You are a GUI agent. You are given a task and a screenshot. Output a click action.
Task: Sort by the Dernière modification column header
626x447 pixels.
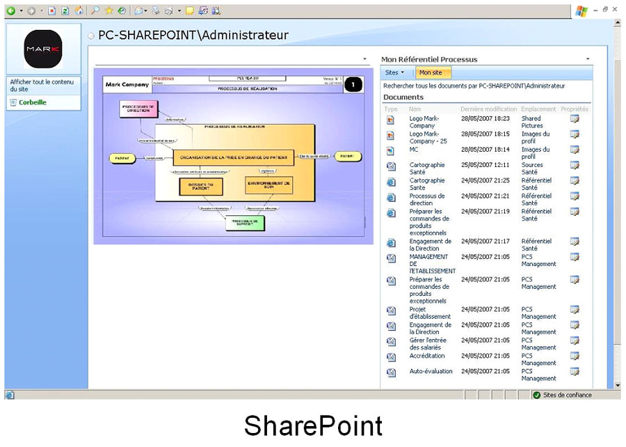(x=489, y=109)
